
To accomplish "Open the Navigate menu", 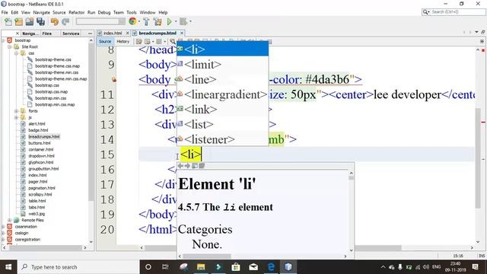I will pyautogui.click(x=41, y=12).
